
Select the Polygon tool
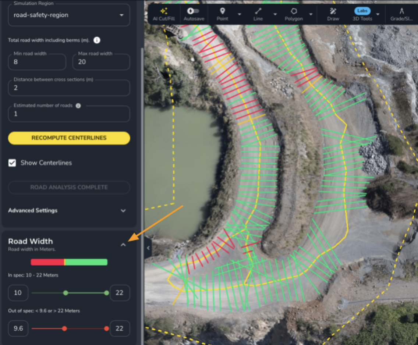click(294, 14)
